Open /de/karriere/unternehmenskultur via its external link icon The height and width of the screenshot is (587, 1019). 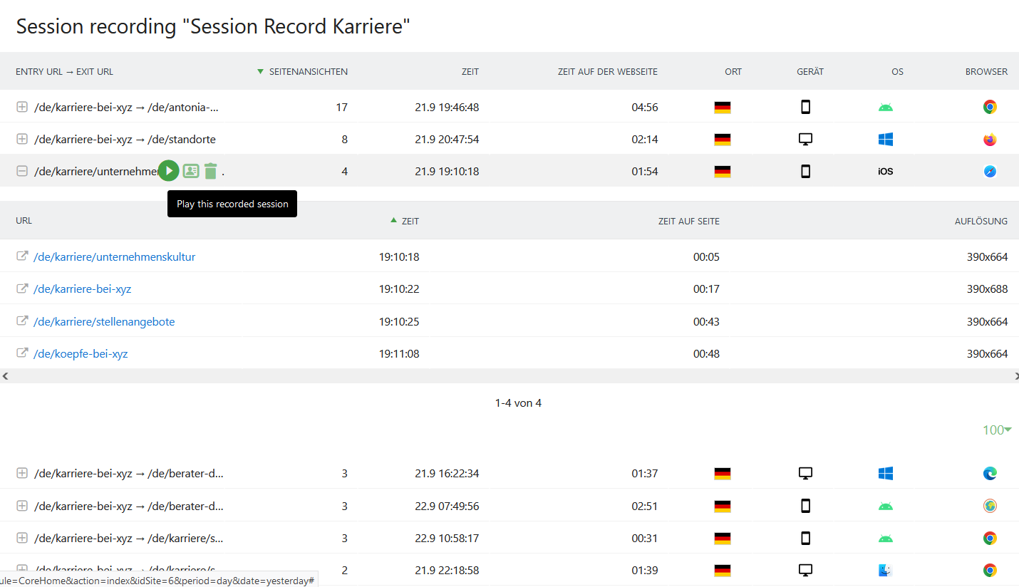pyautogui.click(x=20, y=256)
